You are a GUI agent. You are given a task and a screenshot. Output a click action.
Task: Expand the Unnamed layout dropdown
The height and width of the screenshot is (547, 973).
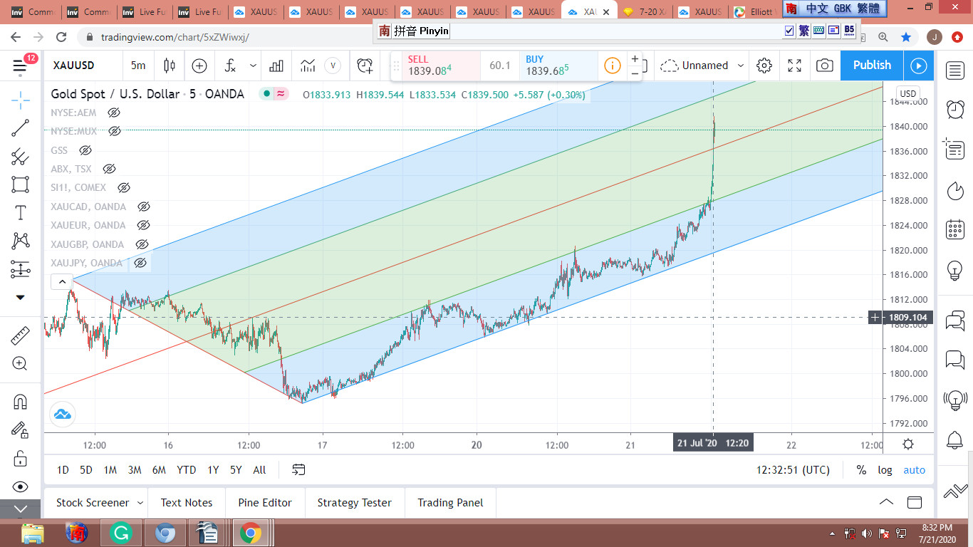click(741, 66)
